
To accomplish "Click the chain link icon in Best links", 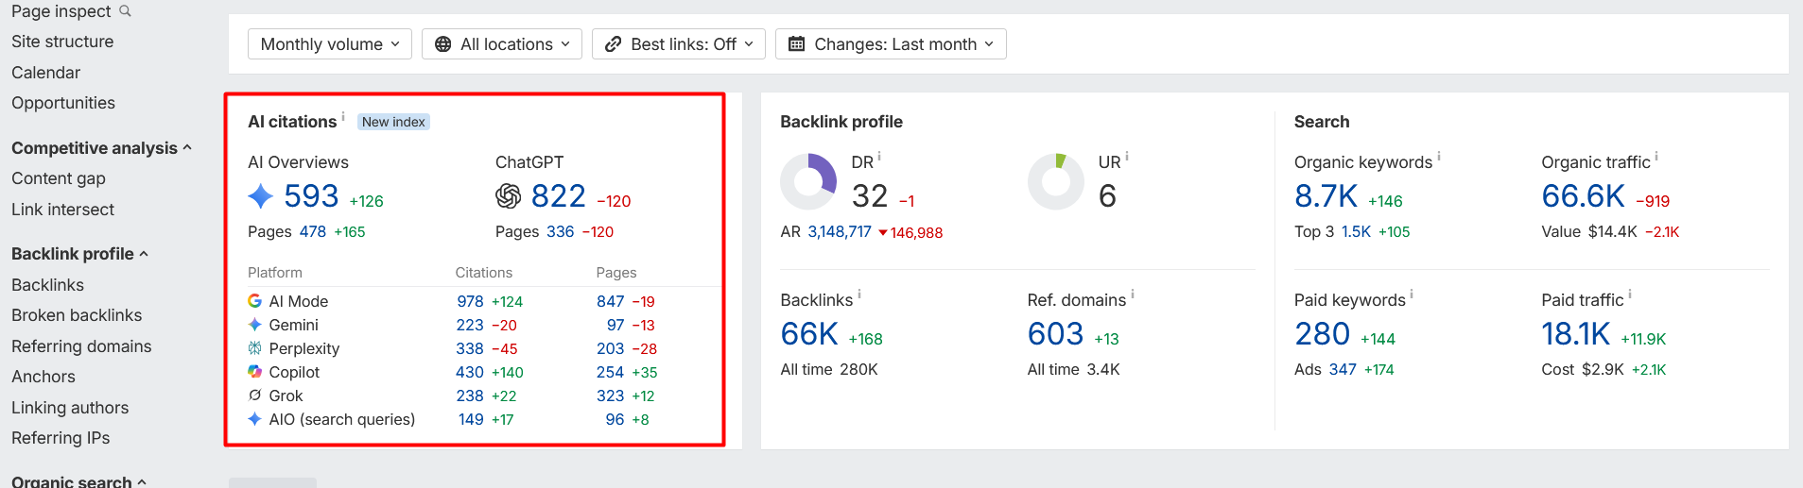I will (x=613, y=44).
